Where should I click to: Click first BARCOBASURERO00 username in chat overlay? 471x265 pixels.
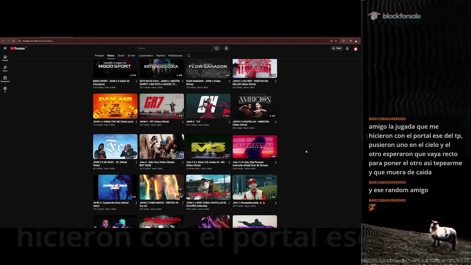point(387,119)
